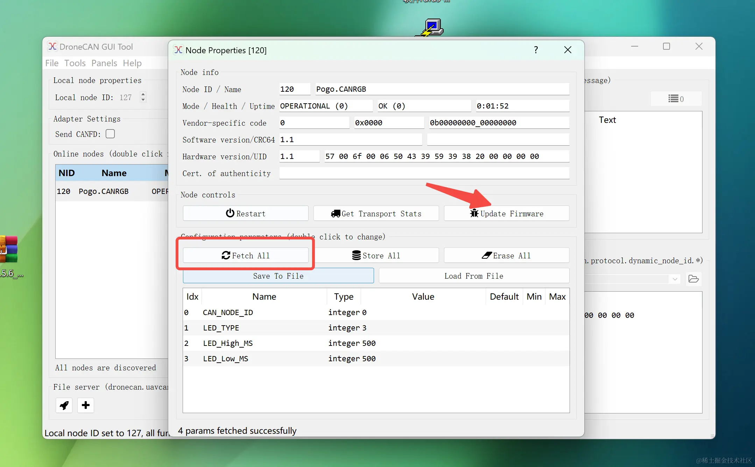Select node 120 Pogo.CANRGB in list
Viewport: 755px width, 467px height.
click(104, 191)
